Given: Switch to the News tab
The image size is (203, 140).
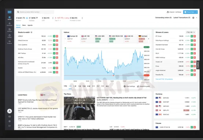Looking at the screenshot, I should click(x=24, y=25).
